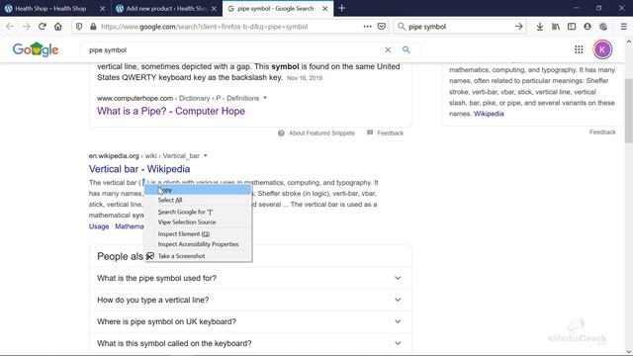The height and width of the screenshot is (356, 633).
Task: Open dropdown arrow next to en.wikipedia.org breadcrumb
Action: coord(205,156)
